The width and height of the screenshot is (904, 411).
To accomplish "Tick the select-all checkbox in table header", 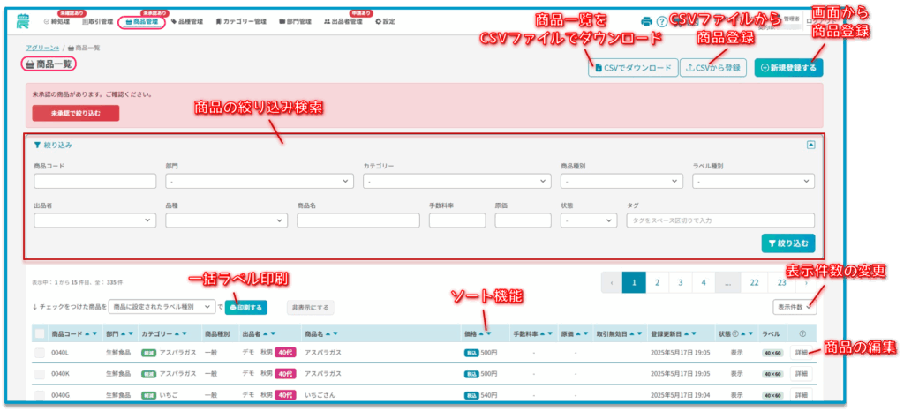I will coord(40,334).
